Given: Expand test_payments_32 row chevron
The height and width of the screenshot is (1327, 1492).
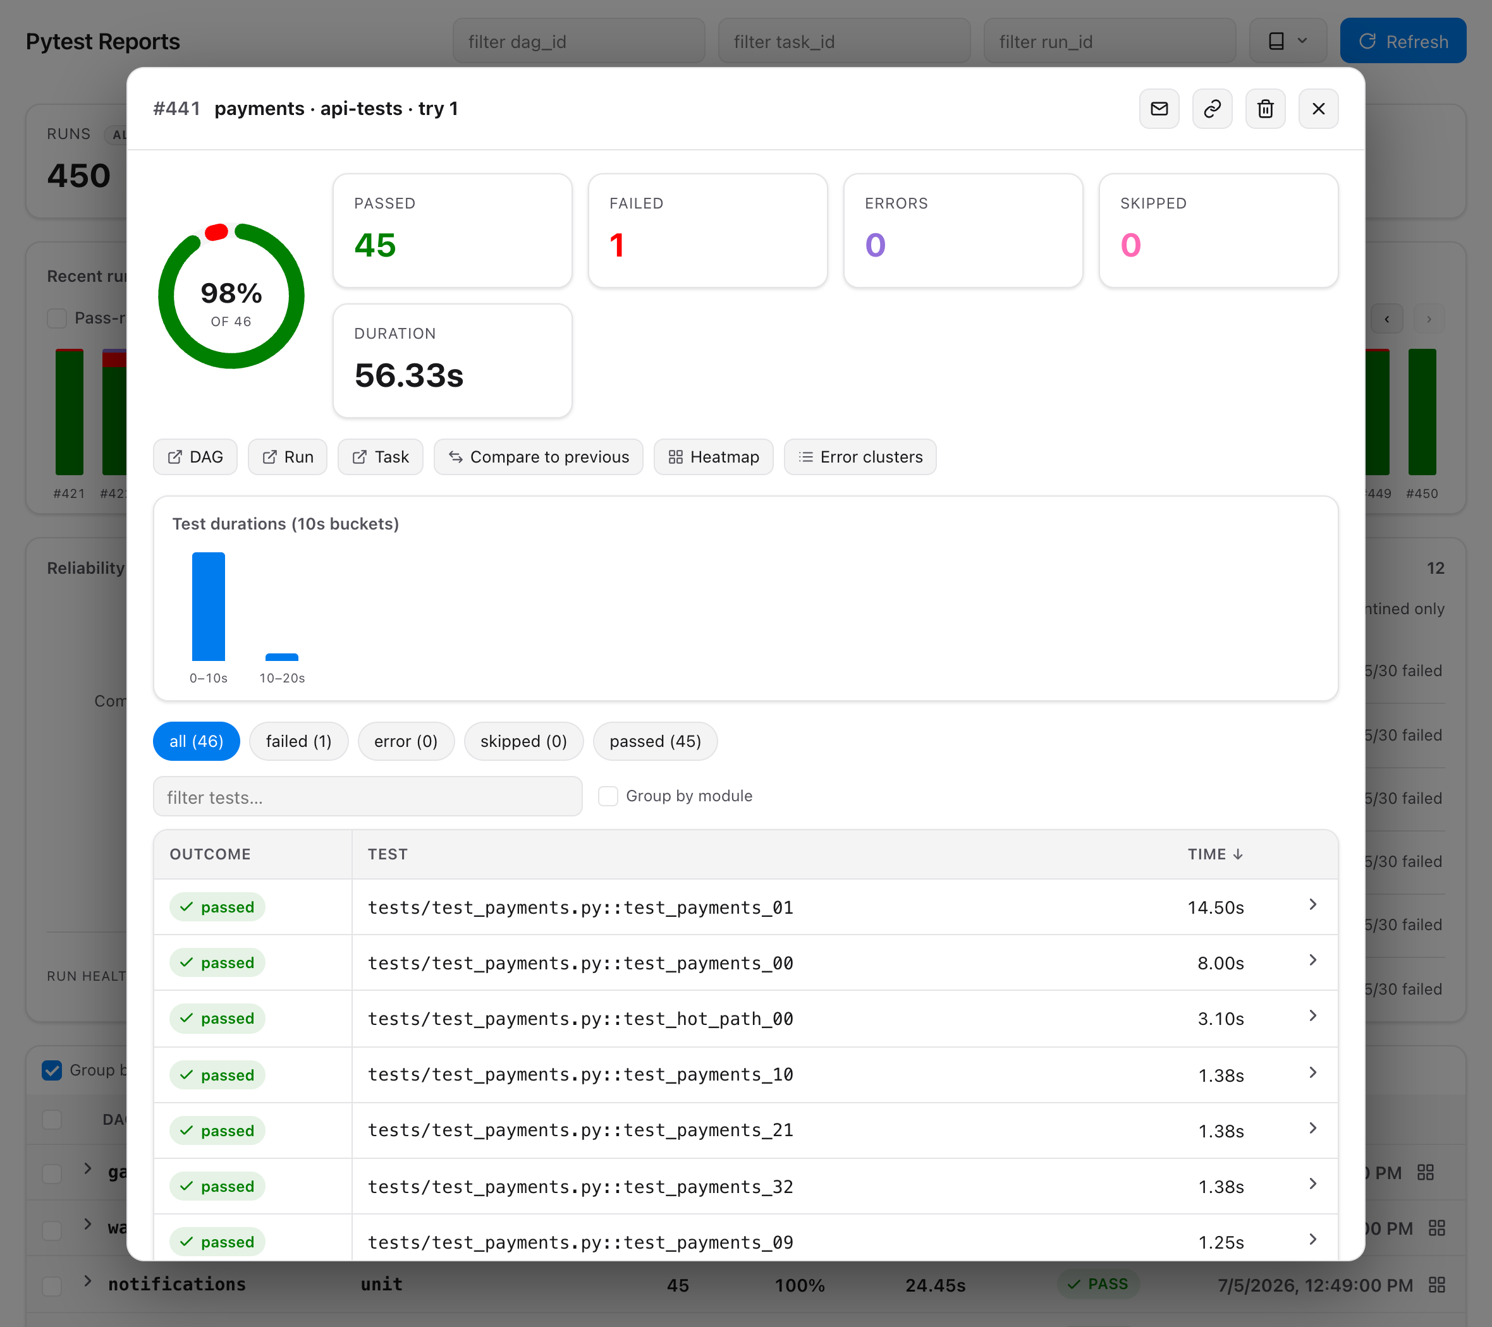Looking at the screenshot, I should point(1312,1184).
